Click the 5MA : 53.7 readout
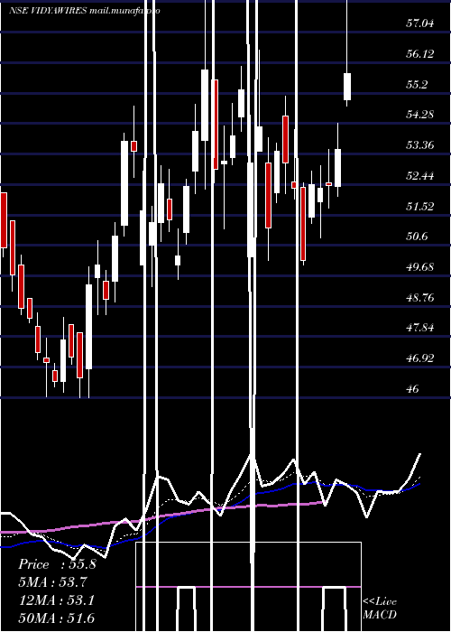 tap(53, 582)
